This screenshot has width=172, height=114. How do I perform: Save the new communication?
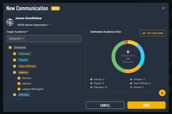pos(146,105)
